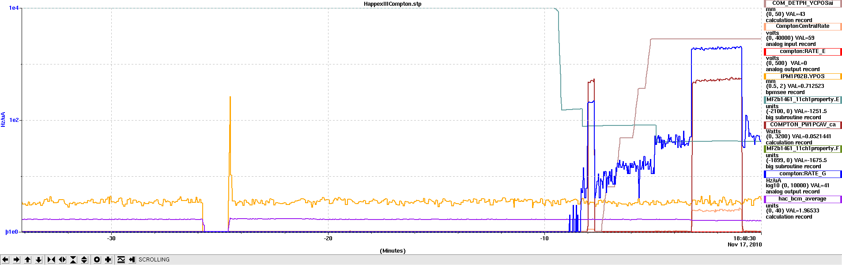Click the Nov 17, 2010 date text

(x=744, y=245)
